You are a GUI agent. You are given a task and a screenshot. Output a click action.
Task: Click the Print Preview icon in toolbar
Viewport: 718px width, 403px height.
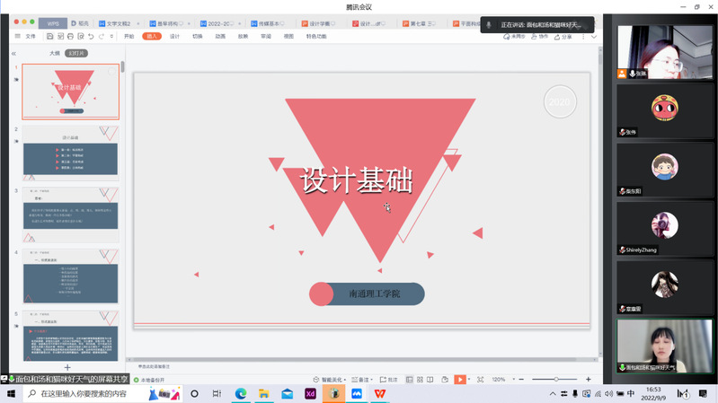coord(81,36)
